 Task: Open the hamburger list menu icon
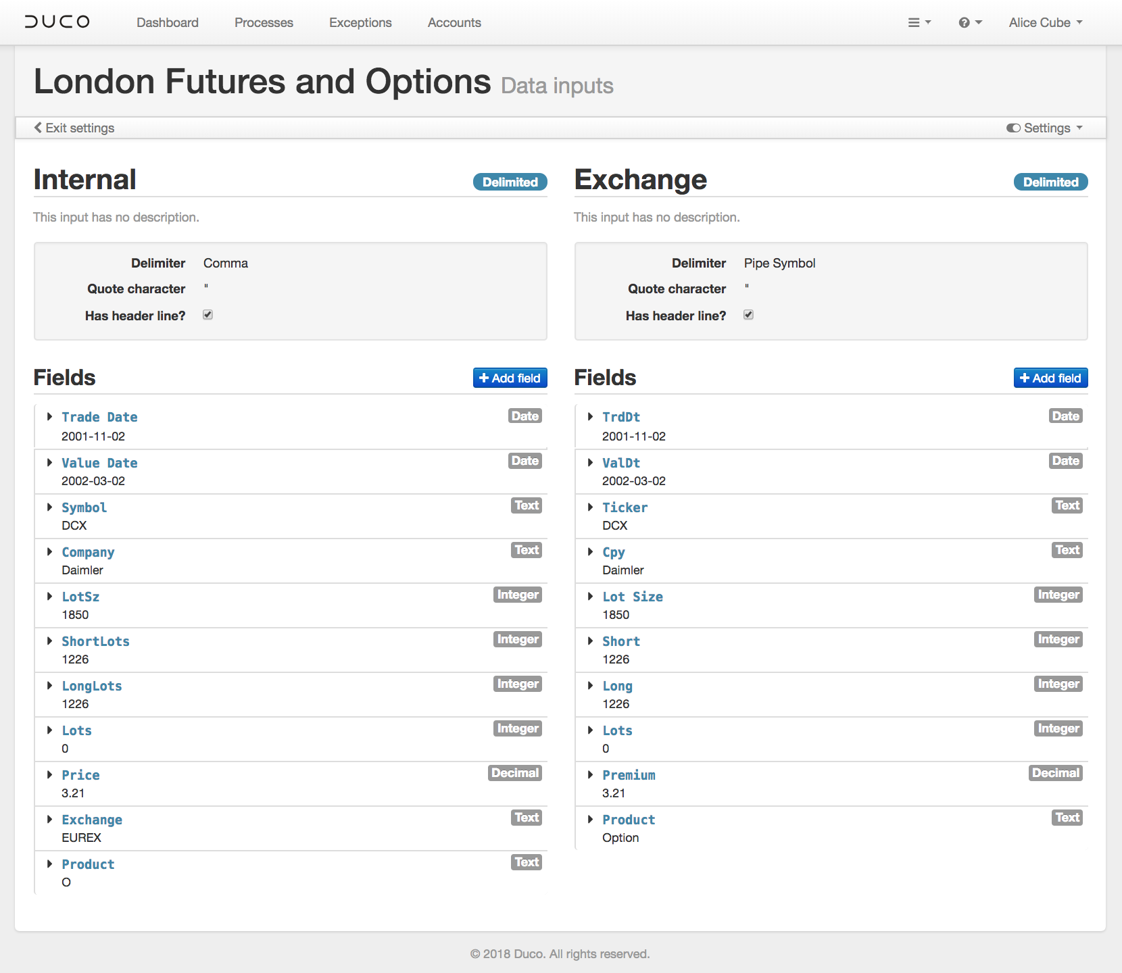(x=919, y=22)
